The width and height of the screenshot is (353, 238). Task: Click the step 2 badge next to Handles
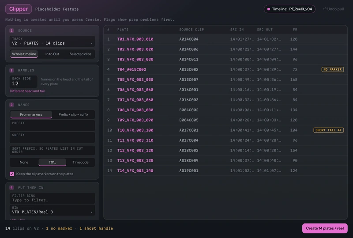coord(11,70)
